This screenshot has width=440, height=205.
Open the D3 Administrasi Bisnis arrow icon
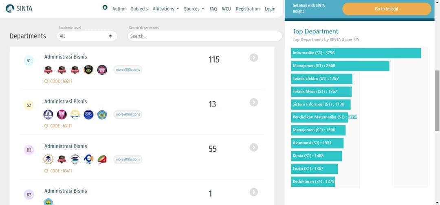click(x=254, y=147)
